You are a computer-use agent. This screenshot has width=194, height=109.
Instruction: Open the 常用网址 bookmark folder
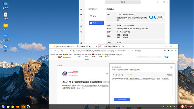click(77, 54)
